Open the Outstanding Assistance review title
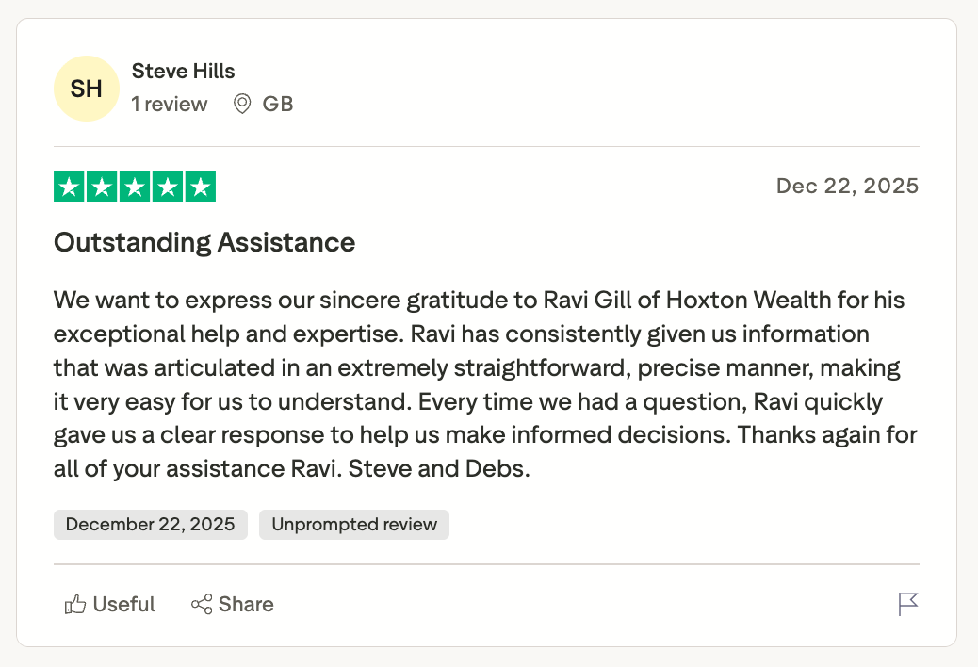This screenshot has height=667, width=978. [x=204, y=242]
